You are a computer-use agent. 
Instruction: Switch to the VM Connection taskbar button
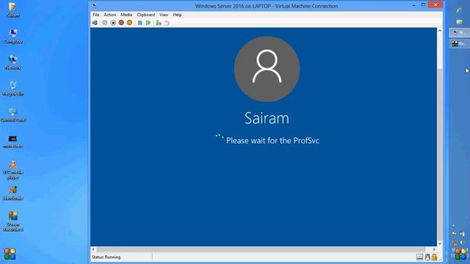[459, 32]
